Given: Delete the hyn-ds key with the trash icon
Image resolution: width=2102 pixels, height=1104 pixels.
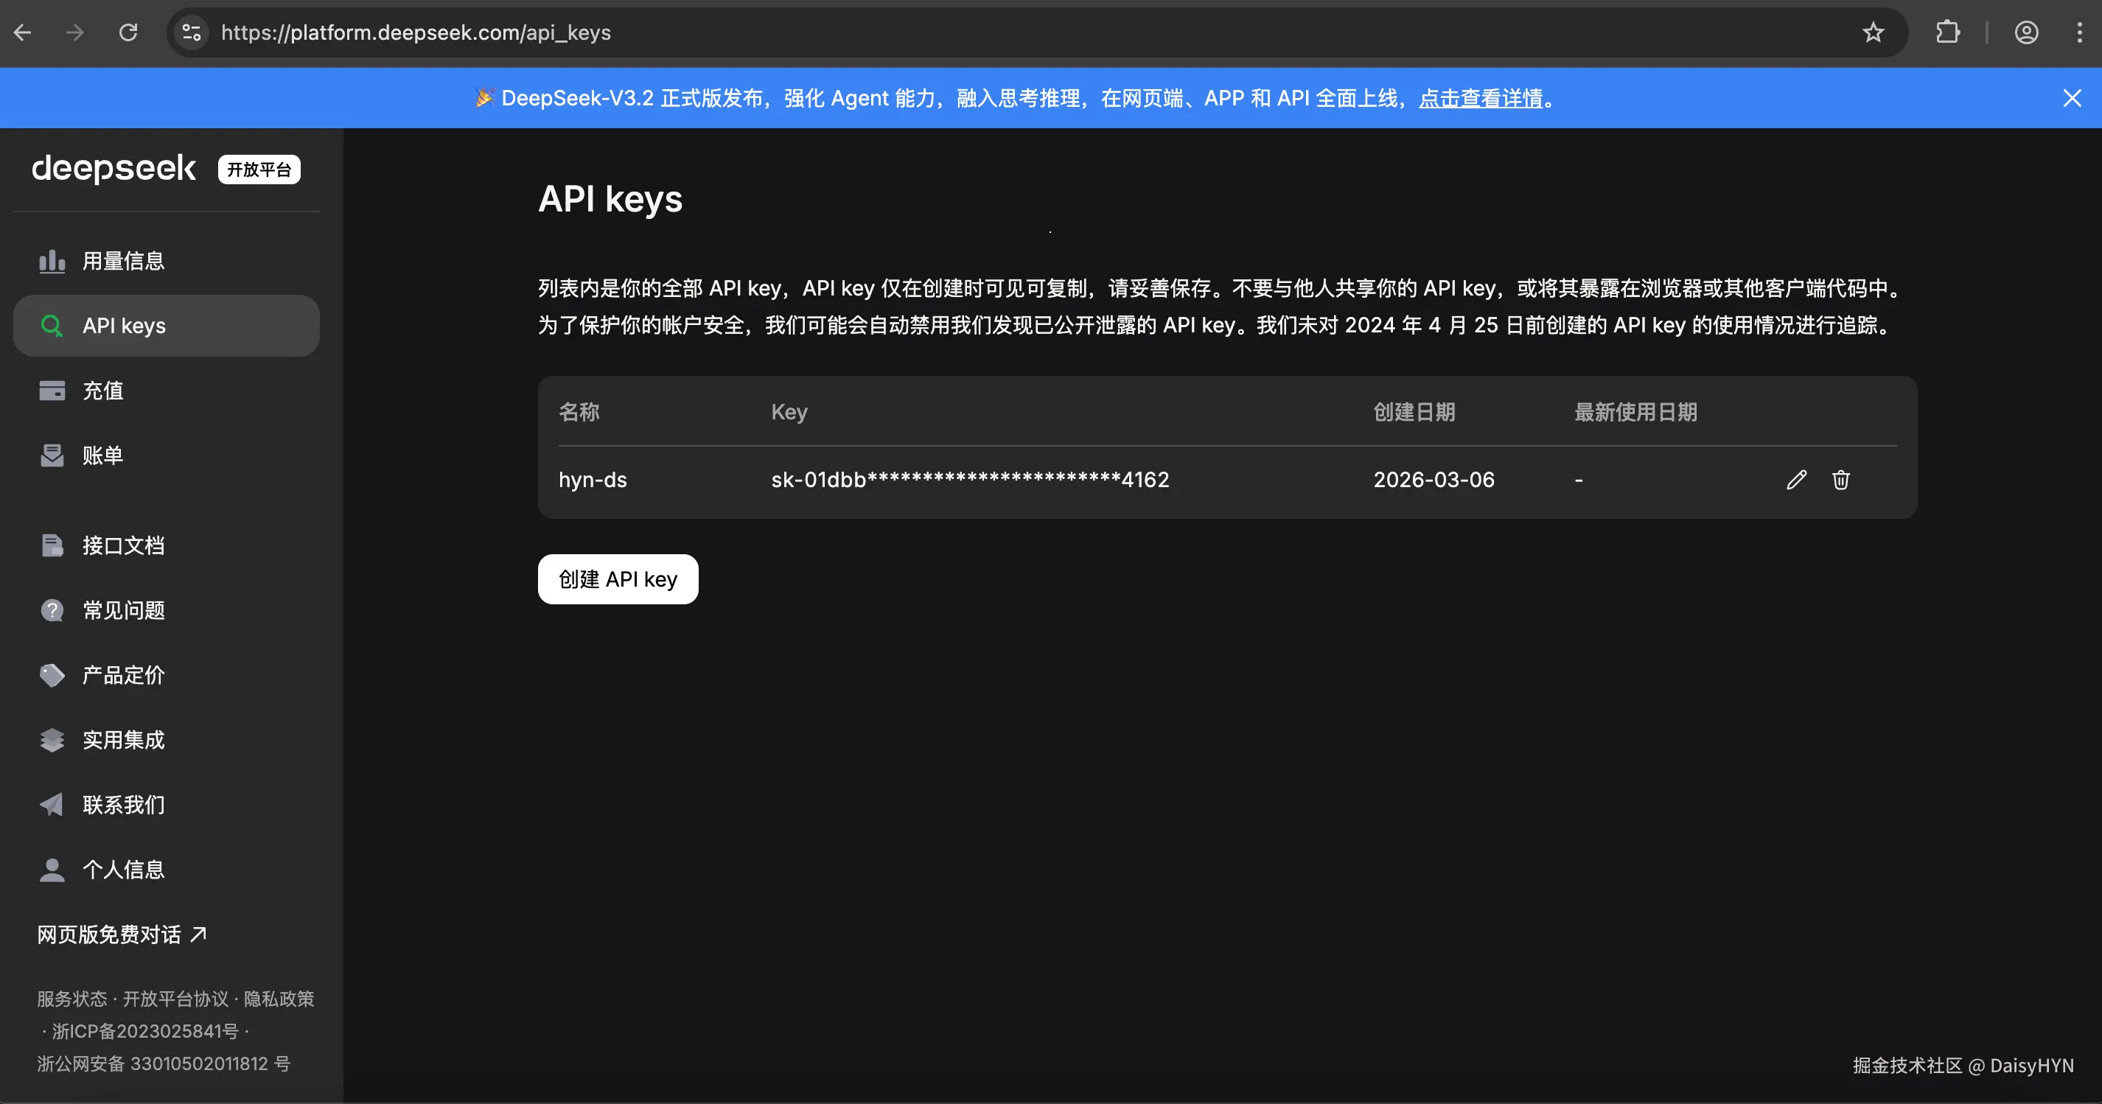Looking at the screenshot, I should coord(1841,480).
